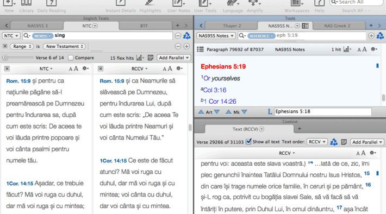Screen dimensions: 386x214
Task: Follow the 1 Cor 14:26 cross reference
Action: coord(220,102)
